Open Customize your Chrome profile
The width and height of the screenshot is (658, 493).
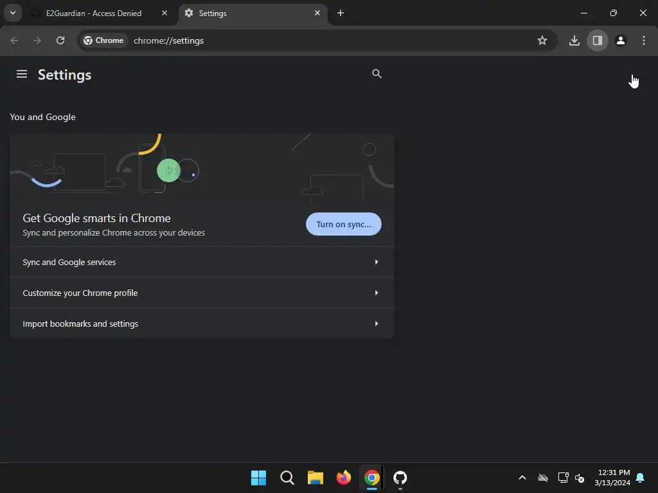(x=201, y=293)
